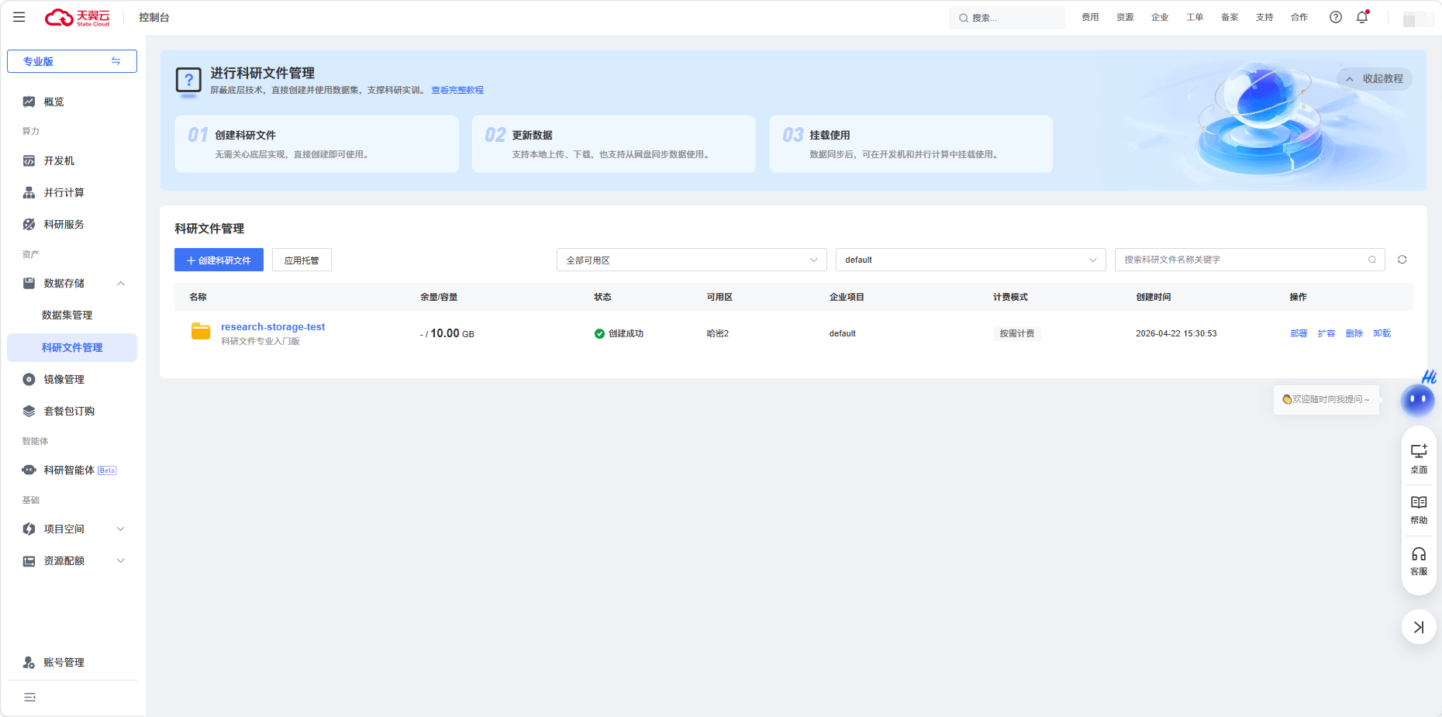
Task: Click 卸载 for research-storage-test
Action: click(x=1382, y=333)
